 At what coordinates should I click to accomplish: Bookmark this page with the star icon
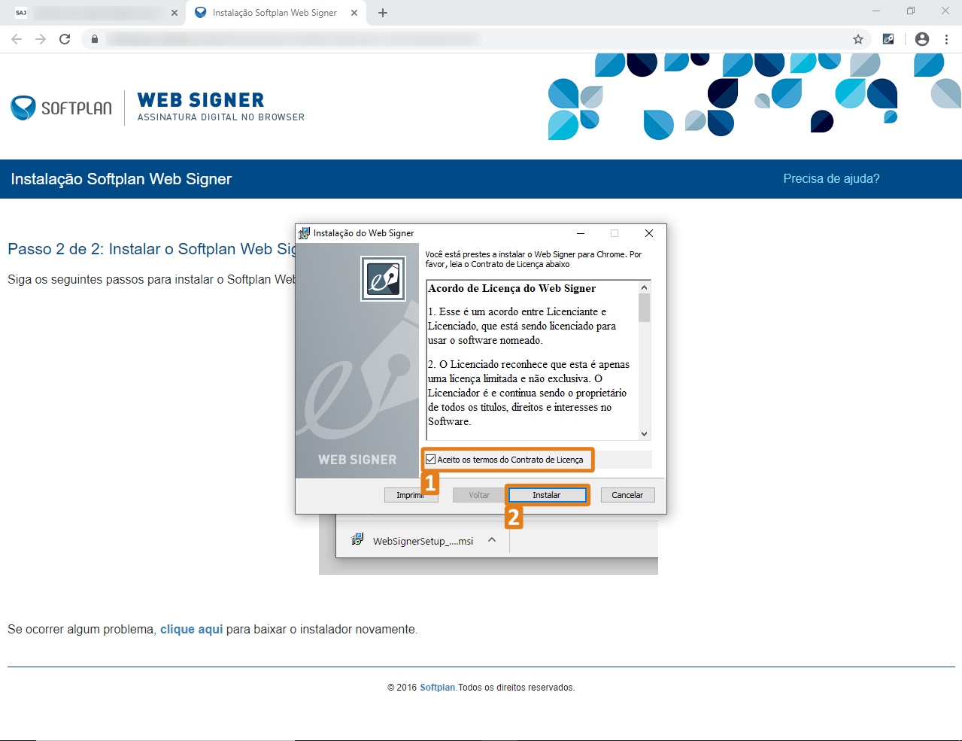[x=857, y=39]
